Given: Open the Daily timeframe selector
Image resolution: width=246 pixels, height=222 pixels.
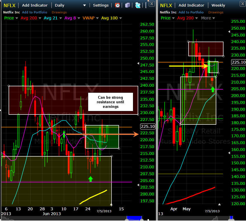Looking at the screenshot, I should tap(59, 5).
